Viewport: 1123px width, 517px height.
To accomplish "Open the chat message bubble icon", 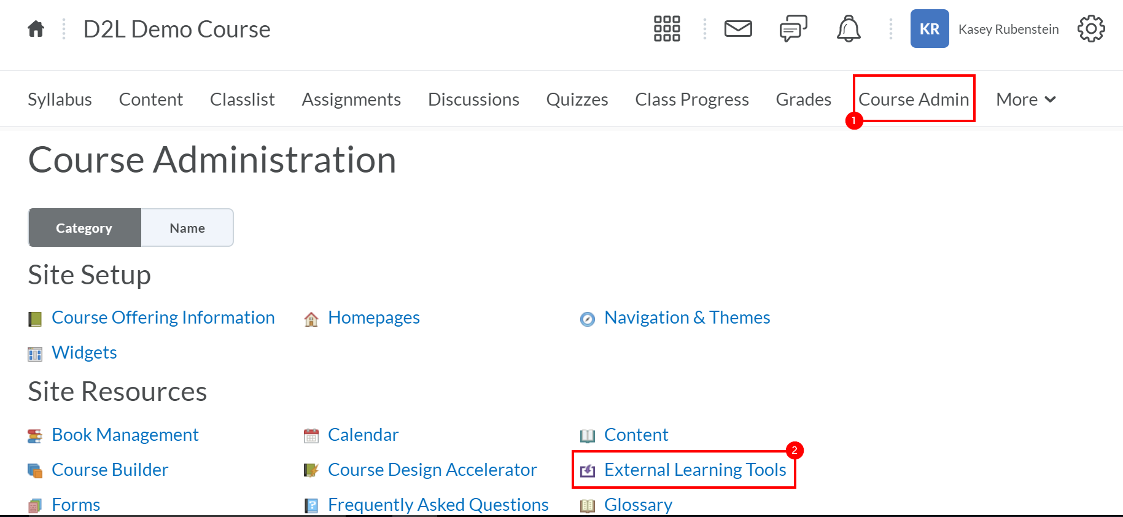I will click(x=792, y=28).
